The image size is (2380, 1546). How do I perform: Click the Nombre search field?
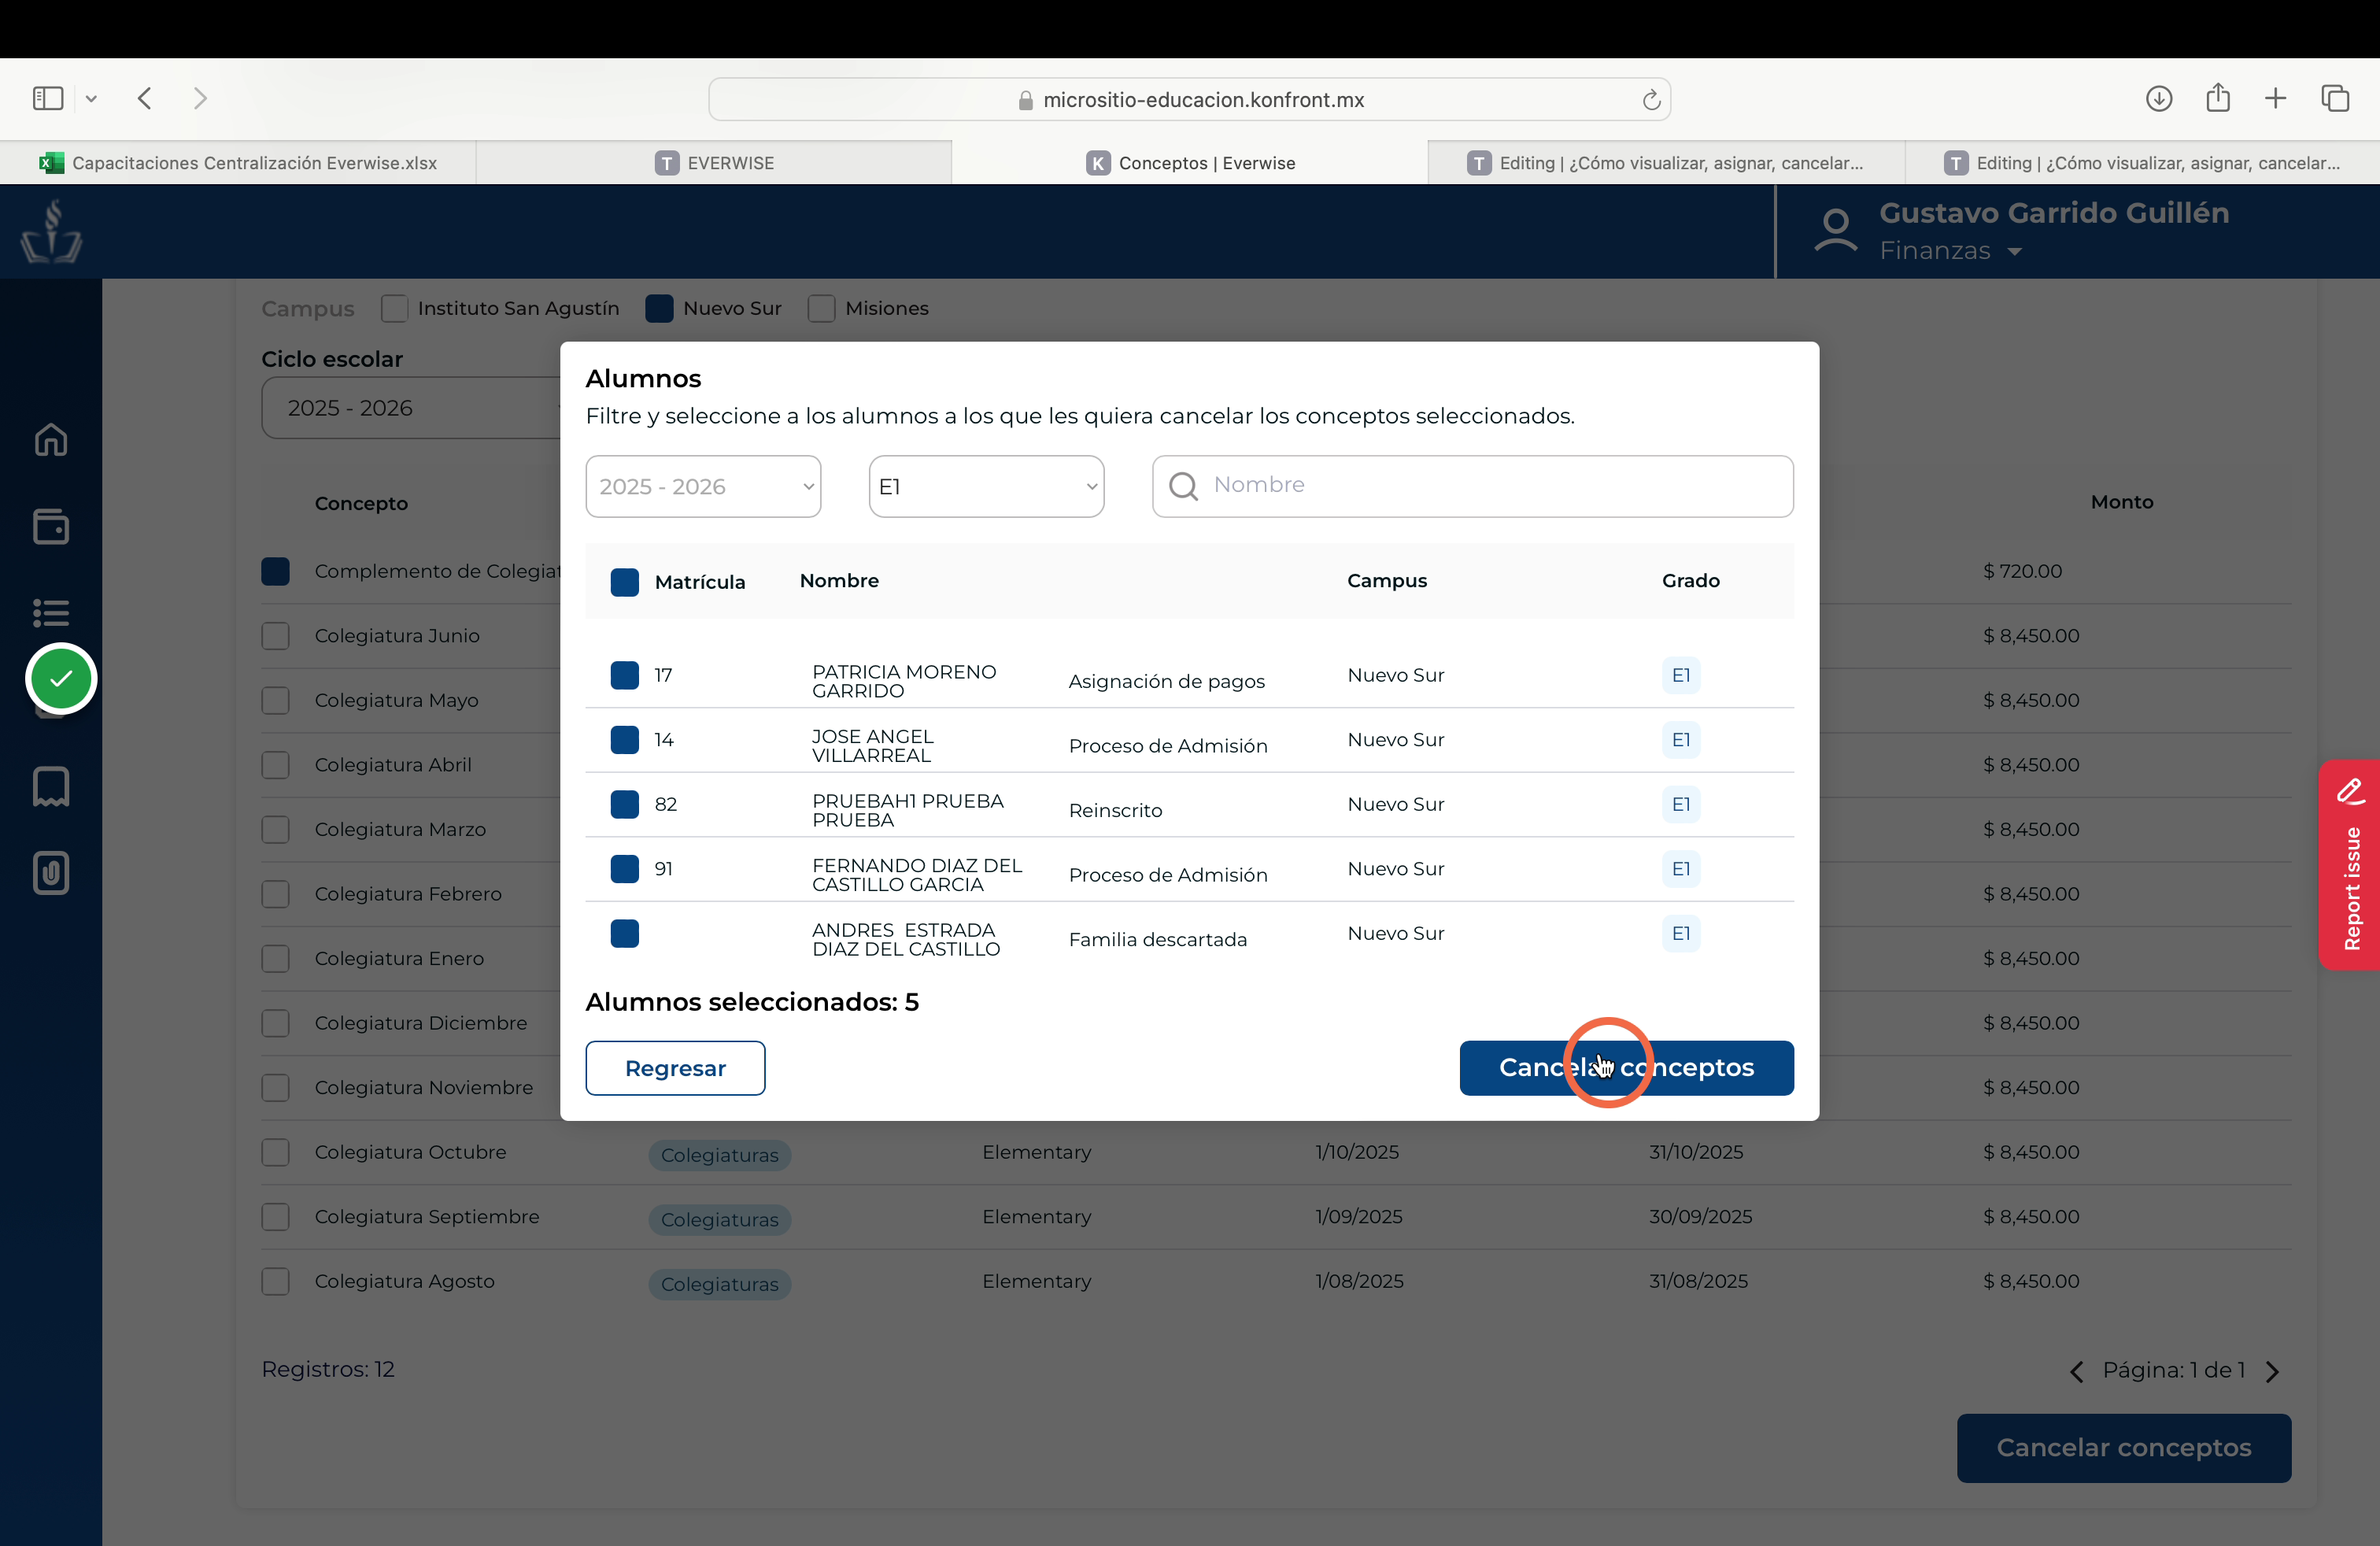pyautogui.click(x=1473, y=487)
